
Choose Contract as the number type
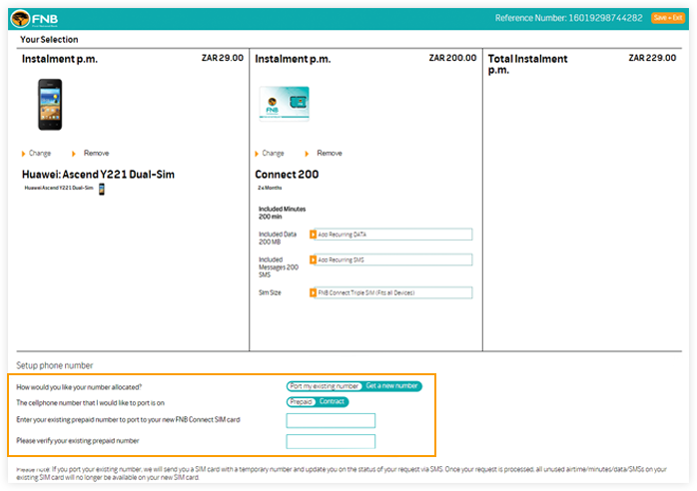332,402
